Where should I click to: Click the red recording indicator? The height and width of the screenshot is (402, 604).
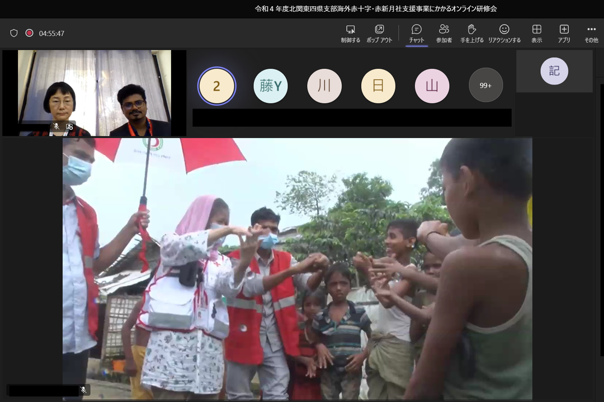pos(29,33)
